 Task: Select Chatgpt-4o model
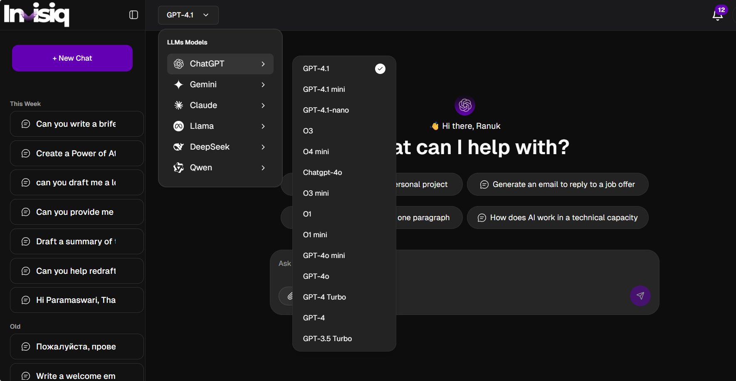click(x=344, y=172)
